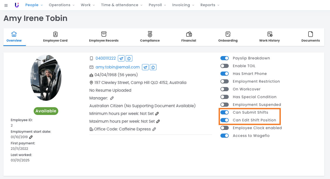This screenshot has height=179, width=330.
Task: Edit the employment start date pencil icon
Action: point(31,137)
